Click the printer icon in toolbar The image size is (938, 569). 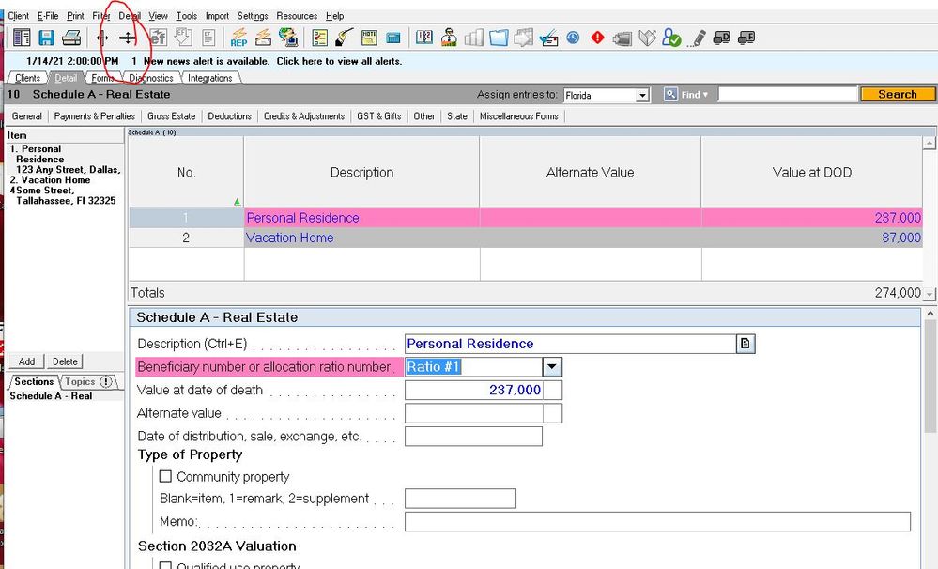71,38
